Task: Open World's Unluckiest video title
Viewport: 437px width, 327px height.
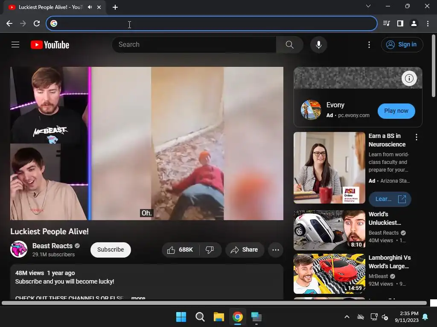Action: (385, 218)
